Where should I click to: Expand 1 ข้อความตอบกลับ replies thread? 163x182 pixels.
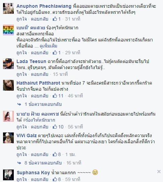tap(43, 104)
